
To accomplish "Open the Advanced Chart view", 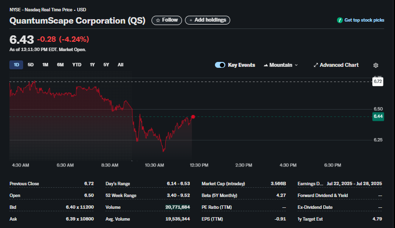I will [336, 65].
